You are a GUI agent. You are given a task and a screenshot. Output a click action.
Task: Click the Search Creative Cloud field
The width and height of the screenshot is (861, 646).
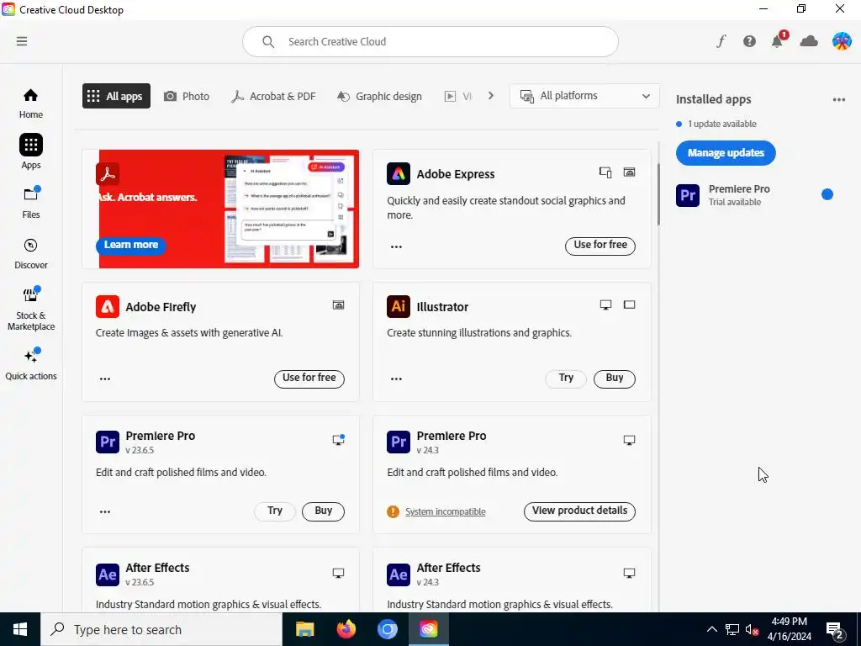coord(430,42)
